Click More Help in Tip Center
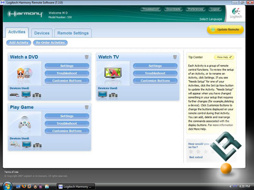Screen dimensions: 254x190 click(x=224, y=57)
